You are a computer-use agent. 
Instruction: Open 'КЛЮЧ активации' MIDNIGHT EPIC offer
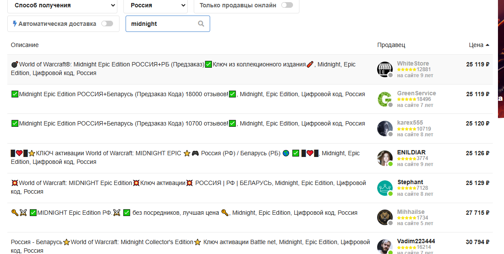tap(185, 157)
